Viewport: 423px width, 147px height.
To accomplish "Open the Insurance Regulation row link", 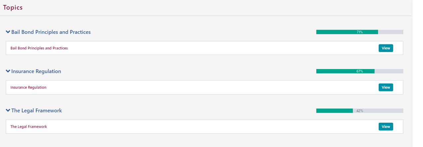I will coord(28,87).
